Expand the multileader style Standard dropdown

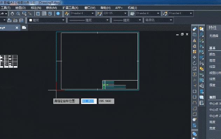point(191,13)
